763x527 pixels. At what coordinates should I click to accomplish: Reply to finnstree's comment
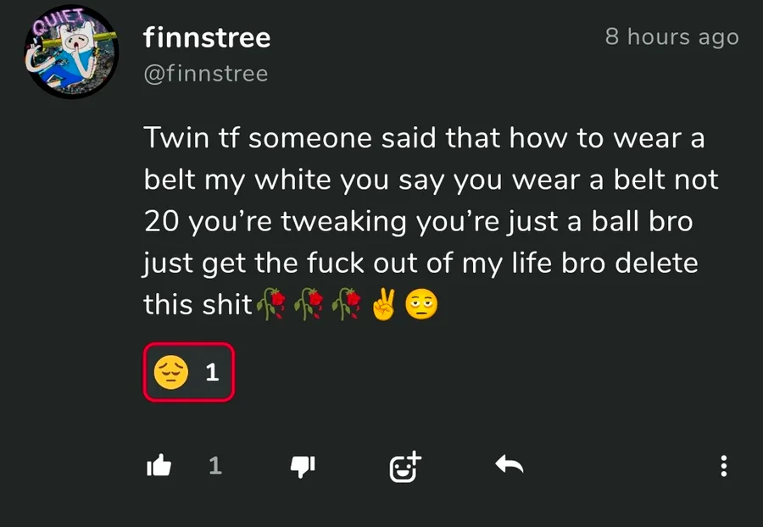click(x=509, y=465)
